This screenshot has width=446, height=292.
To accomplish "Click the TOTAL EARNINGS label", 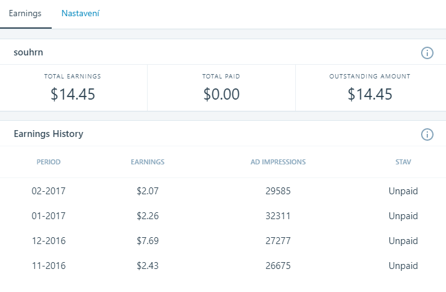I will click(72, 76).
